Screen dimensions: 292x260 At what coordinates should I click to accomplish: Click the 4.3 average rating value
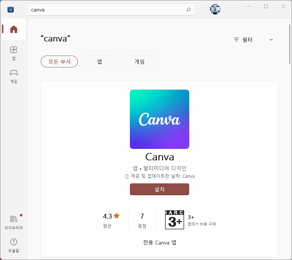[108, 216]
